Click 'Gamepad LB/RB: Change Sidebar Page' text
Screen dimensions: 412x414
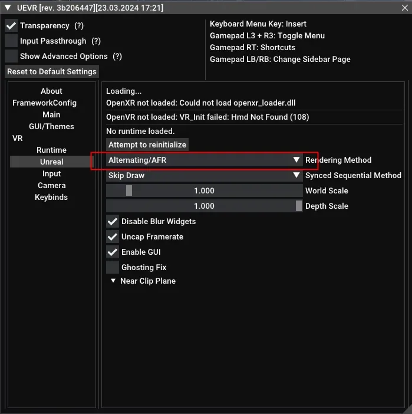point(280,59)
